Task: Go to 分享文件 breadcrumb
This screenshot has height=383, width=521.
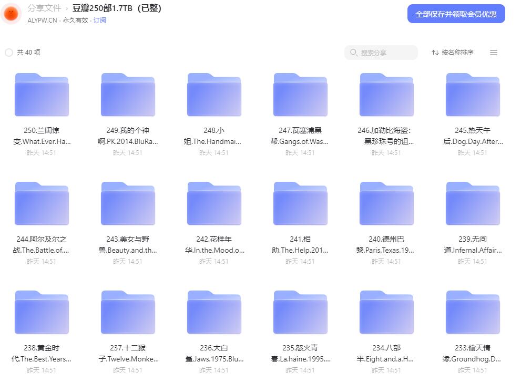Action: point(45,8)
